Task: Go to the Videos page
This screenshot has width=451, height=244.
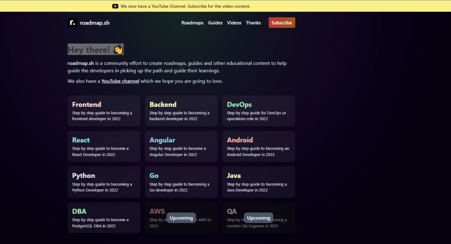Action: (x=234, y=23)
